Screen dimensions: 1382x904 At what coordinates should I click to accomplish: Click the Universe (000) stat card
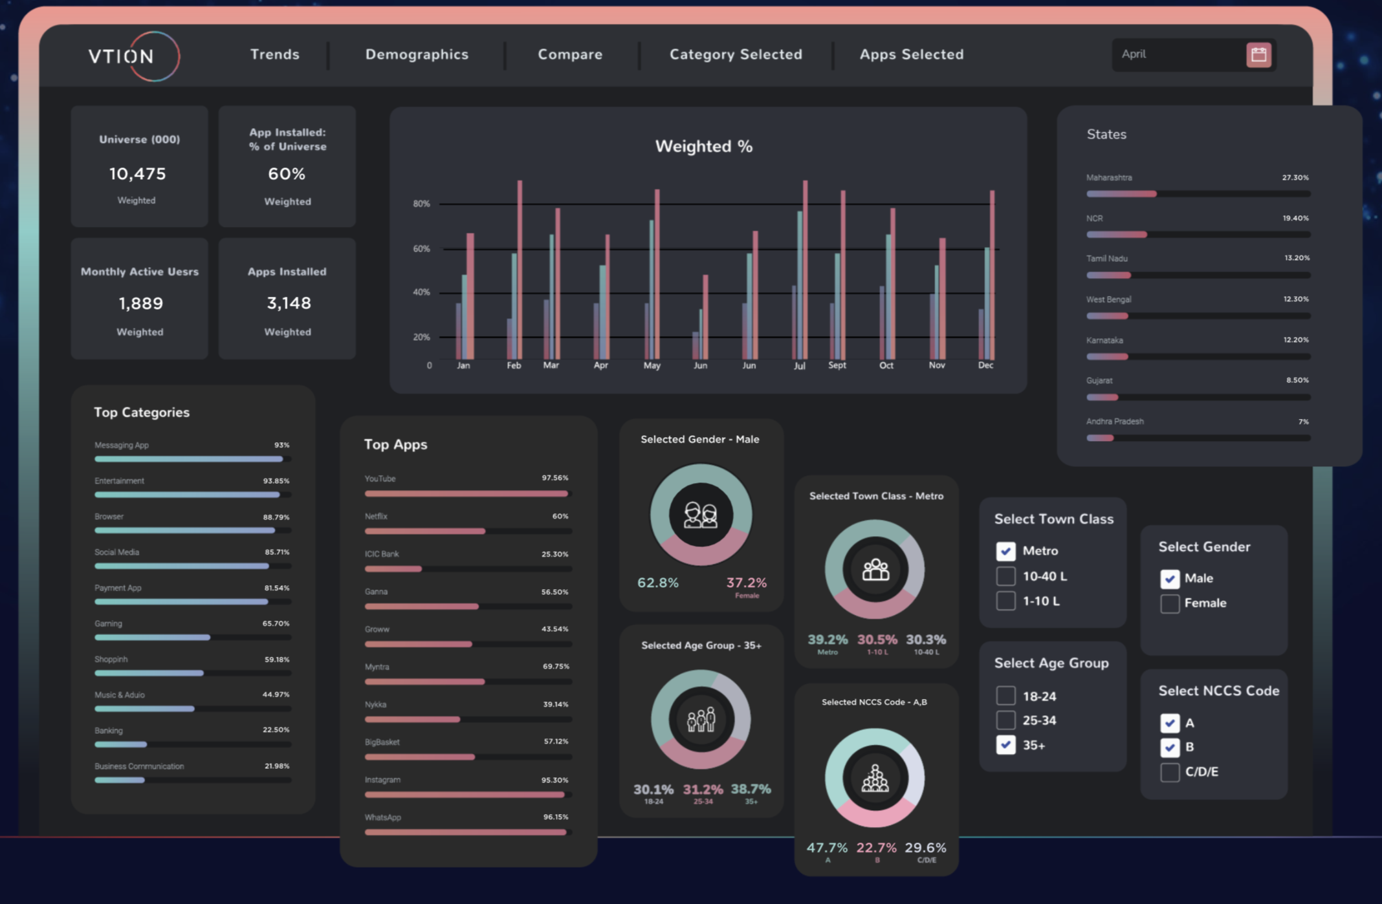tap(139, 167)
